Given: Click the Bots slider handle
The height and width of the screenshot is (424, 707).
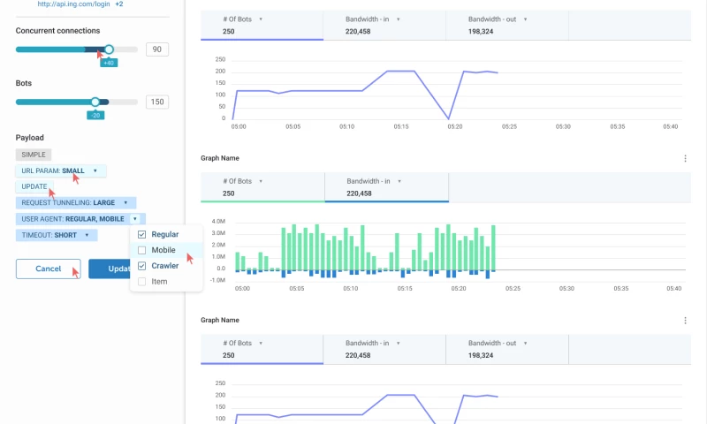Looking at the screenshot, I should [95, 102].
